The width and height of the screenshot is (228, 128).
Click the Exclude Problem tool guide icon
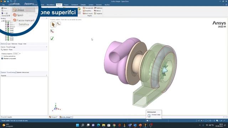[x=52, y=31]
